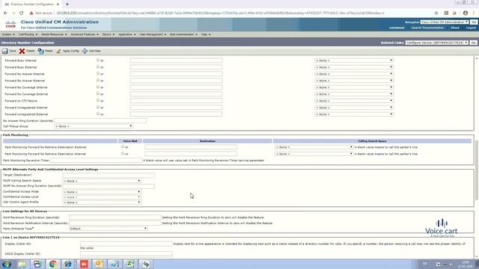Check voice mail for Forward Unregistered External
The width and height of the screenshot is (479, 269).
(98, 114)
